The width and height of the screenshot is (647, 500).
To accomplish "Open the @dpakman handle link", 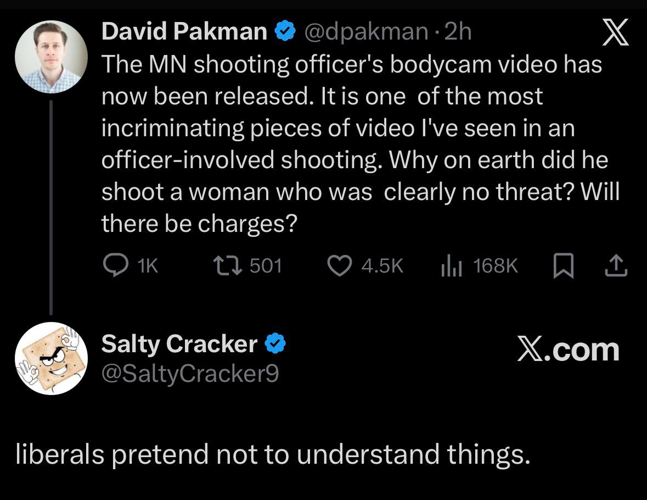I will [x=366, y=32].
